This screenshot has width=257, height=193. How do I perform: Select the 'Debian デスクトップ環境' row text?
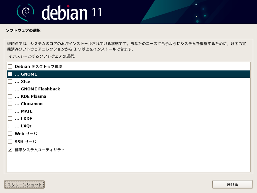pyautogui.click(x=39, y=67)
